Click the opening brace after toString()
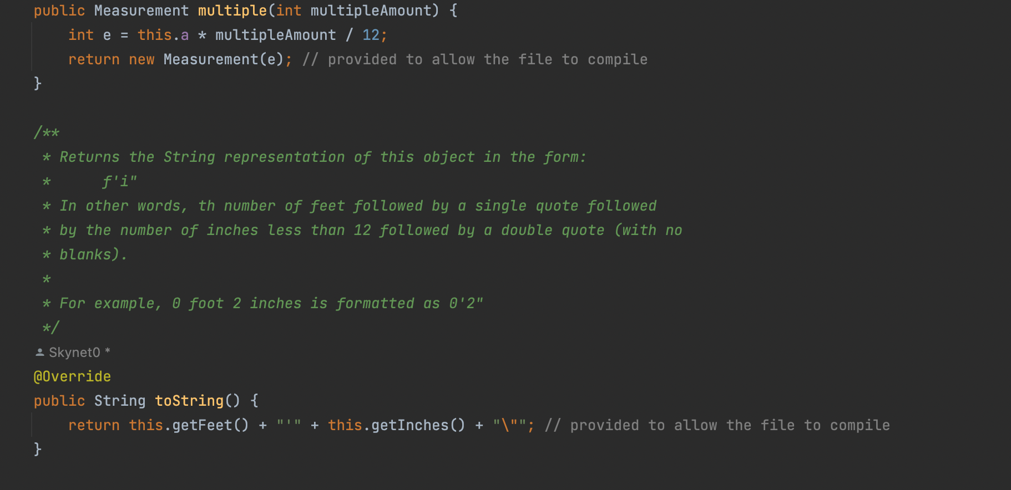This screenshot has height=490, width=1011. [x=254, y=401]
